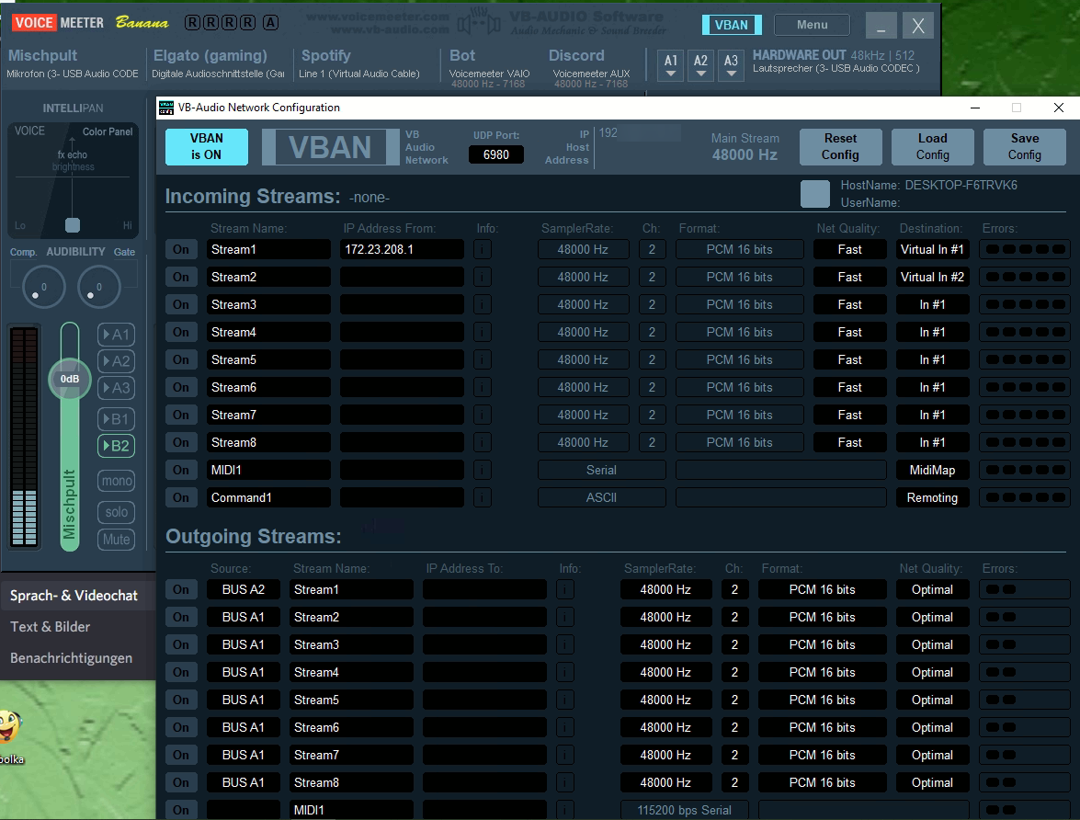The width and height of the screenshot is (1080, 820).
Task: Open Optimal net quality for outgoing Stream2
Action: tap(933, 618)
